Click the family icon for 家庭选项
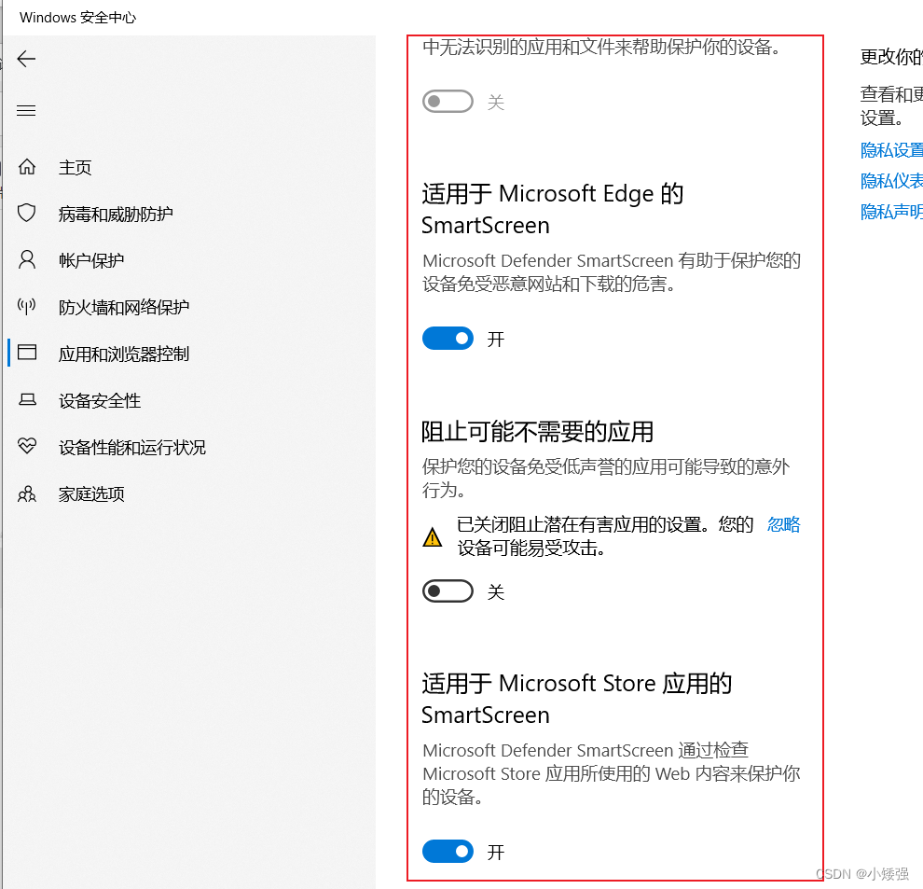 tap(27, 493)
